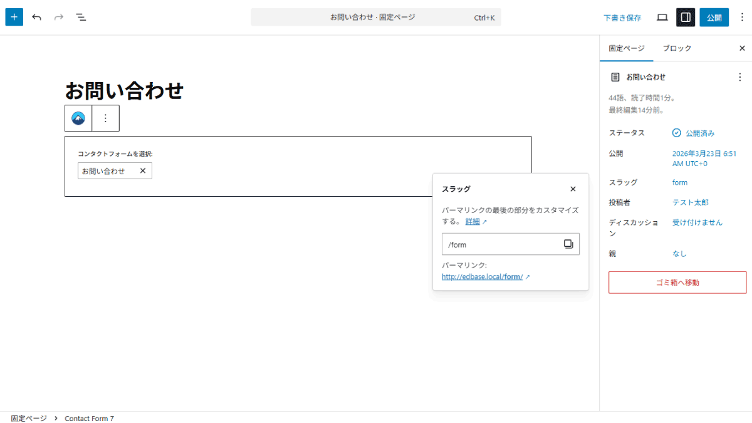Viewport: 752px width, 423px height.
Task: Open block options via toolbar three-dot icon
Action: (105, 118)
